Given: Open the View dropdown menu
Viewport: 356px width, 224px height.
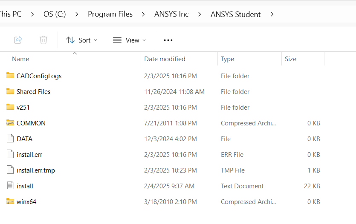Looking at the screenshot, I should (x=129, y=40).
